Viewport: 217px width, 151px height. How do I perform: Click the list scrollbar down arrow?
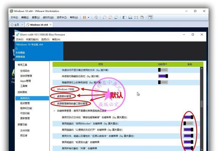[x=202, y=149]
